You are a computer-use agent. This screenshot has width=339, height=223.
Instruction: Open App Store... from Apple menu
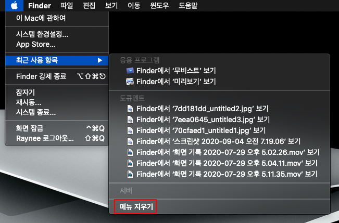tap(57, 45)
